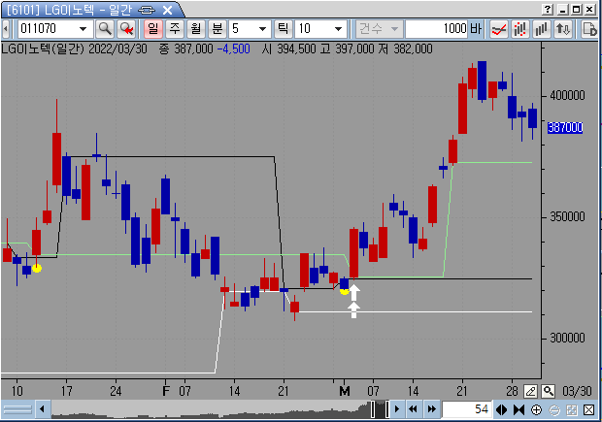602x422 pixels.
Task: Click the line chart indicator icon
Action: [x=499, y=28]
